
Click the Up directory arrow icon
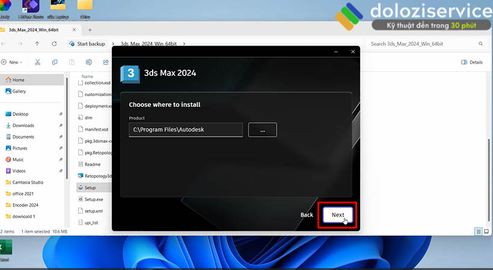[x=37, y=44]
